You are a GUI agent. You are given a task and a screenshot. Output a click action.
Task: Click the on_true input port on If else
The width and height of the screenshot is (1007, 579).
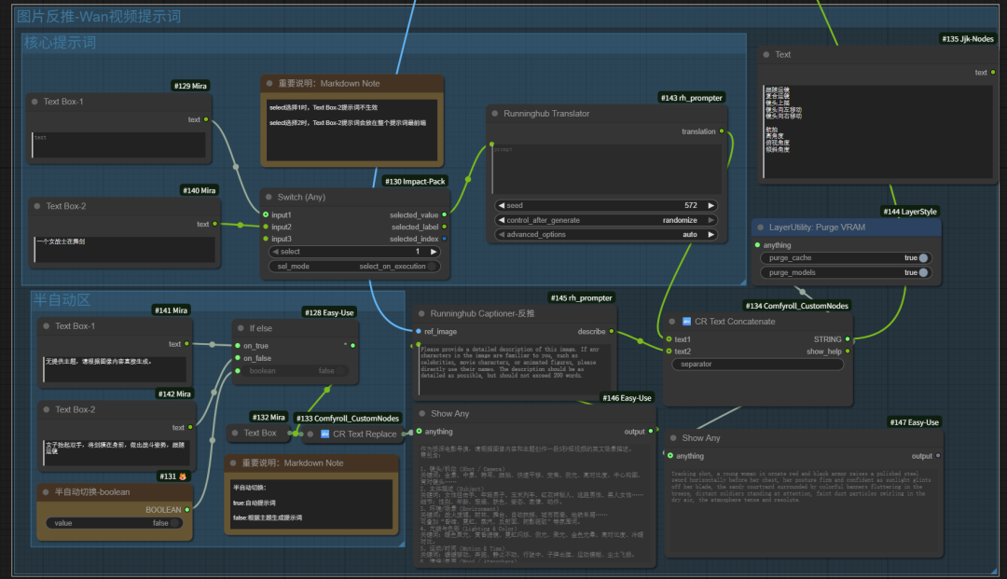(238, 345)
